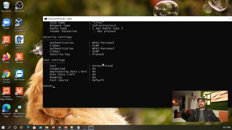
Task: Open Chrome from the taskbar
Action: (59, 127)
